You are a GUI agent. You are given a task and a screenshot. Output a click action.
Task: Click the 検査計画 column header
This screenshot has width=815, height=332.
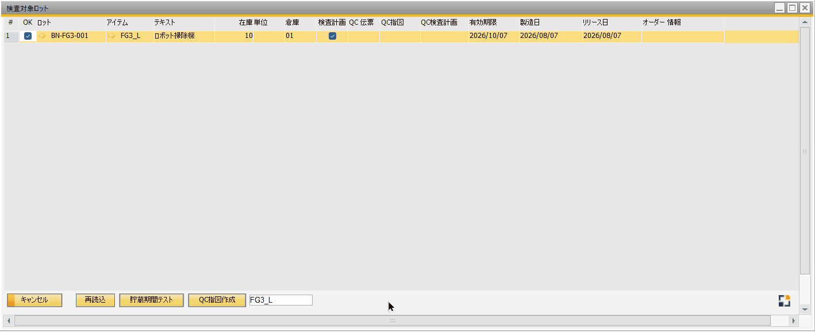coord(332,22)
